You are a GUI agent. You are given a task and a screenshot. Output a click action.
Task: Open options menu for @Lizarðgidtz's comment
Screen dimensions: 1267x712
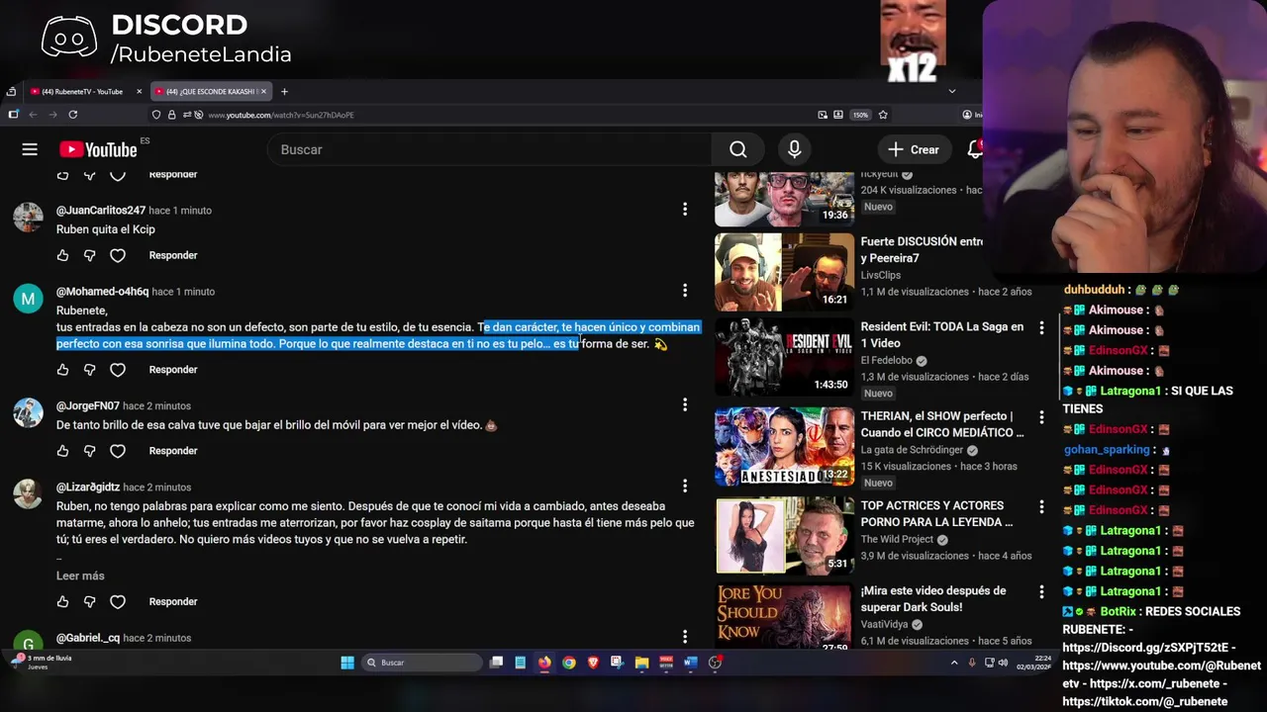(684, 486)
